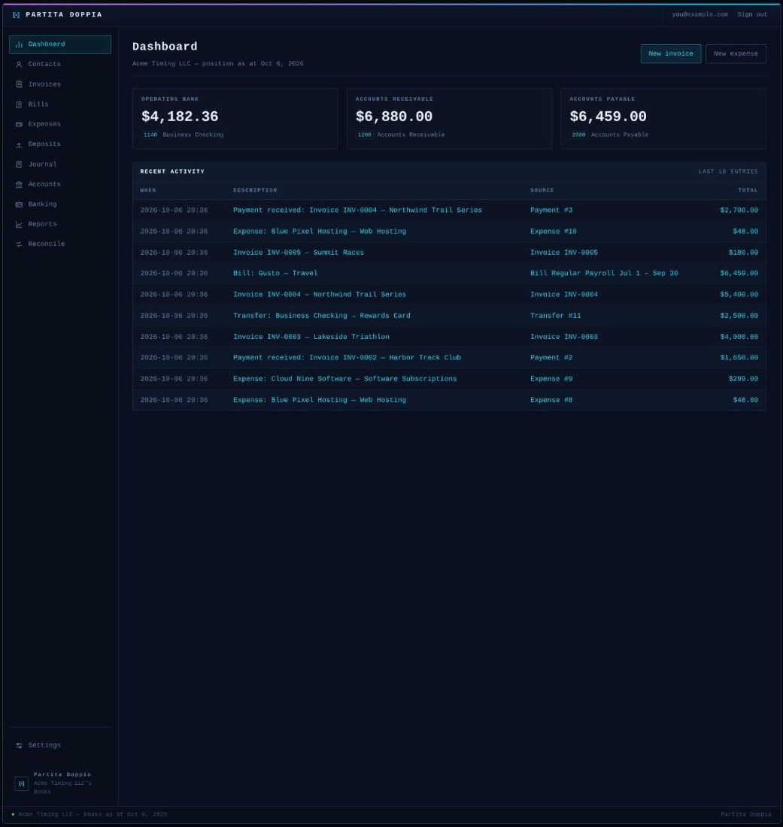Open Invoice INV-0003 Lakeside Triathlon description
783x827 pixels.
311,337
